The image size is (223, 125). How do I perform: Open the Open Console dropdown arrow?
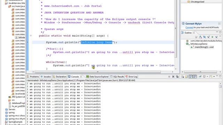(214, 77)
